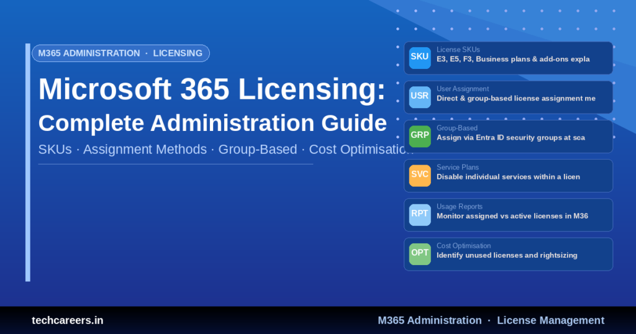Viewport: 636px width, 334px height.
Task: Click 'E3, E5, F3, Business plans' description
Action: tap(513, 59)
